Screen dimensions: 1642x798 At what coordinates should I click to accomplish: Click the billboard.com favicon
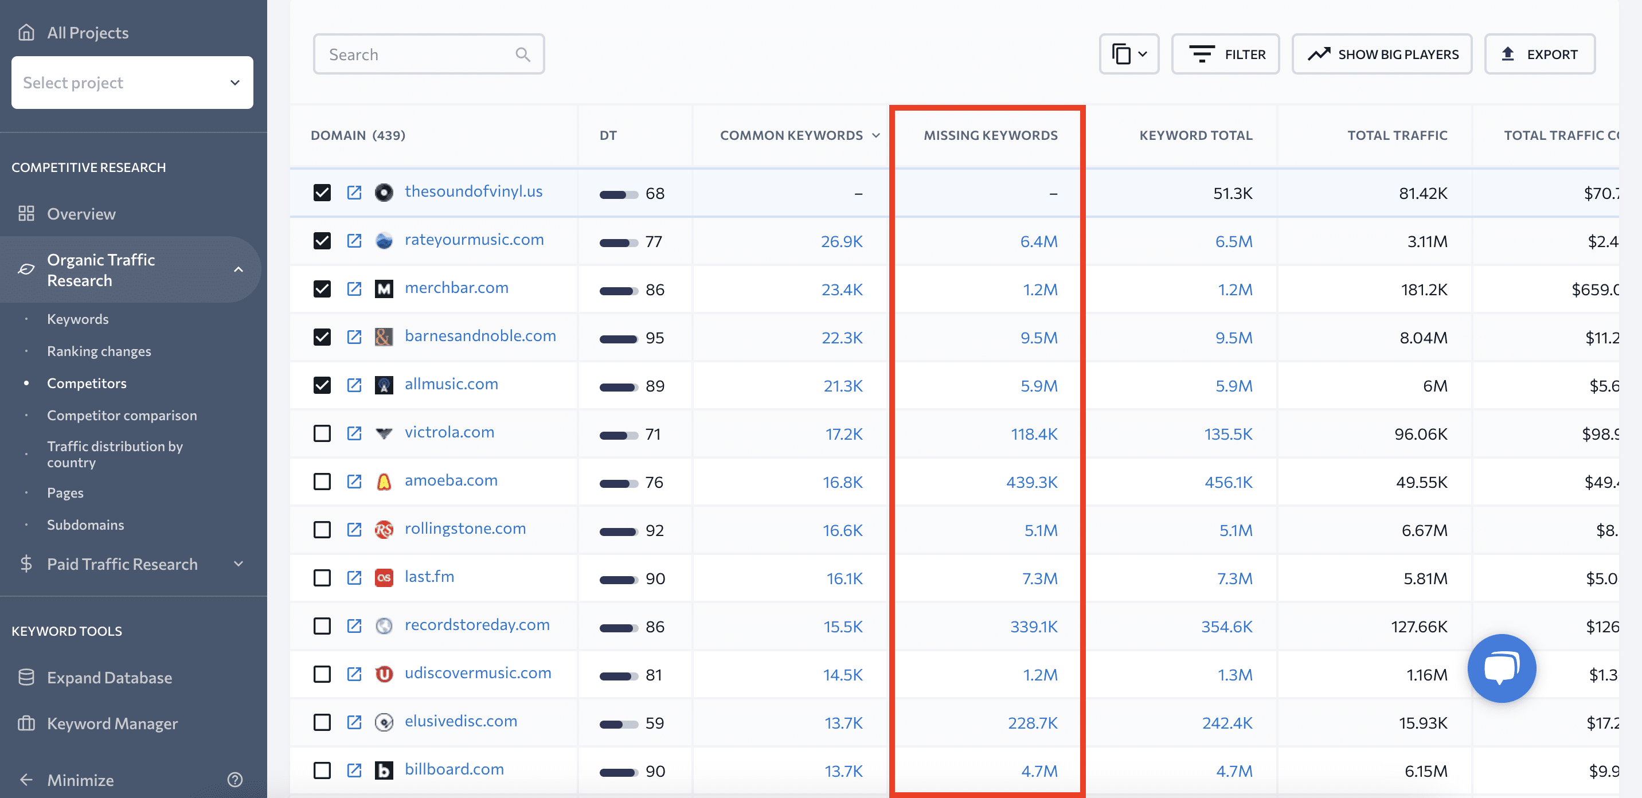pyautogui.click(x=384, y=770)
